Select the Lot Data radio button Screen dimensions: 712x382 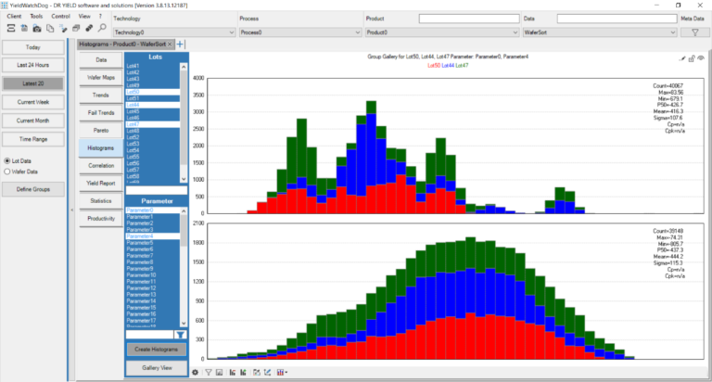[x=7, y=160]
